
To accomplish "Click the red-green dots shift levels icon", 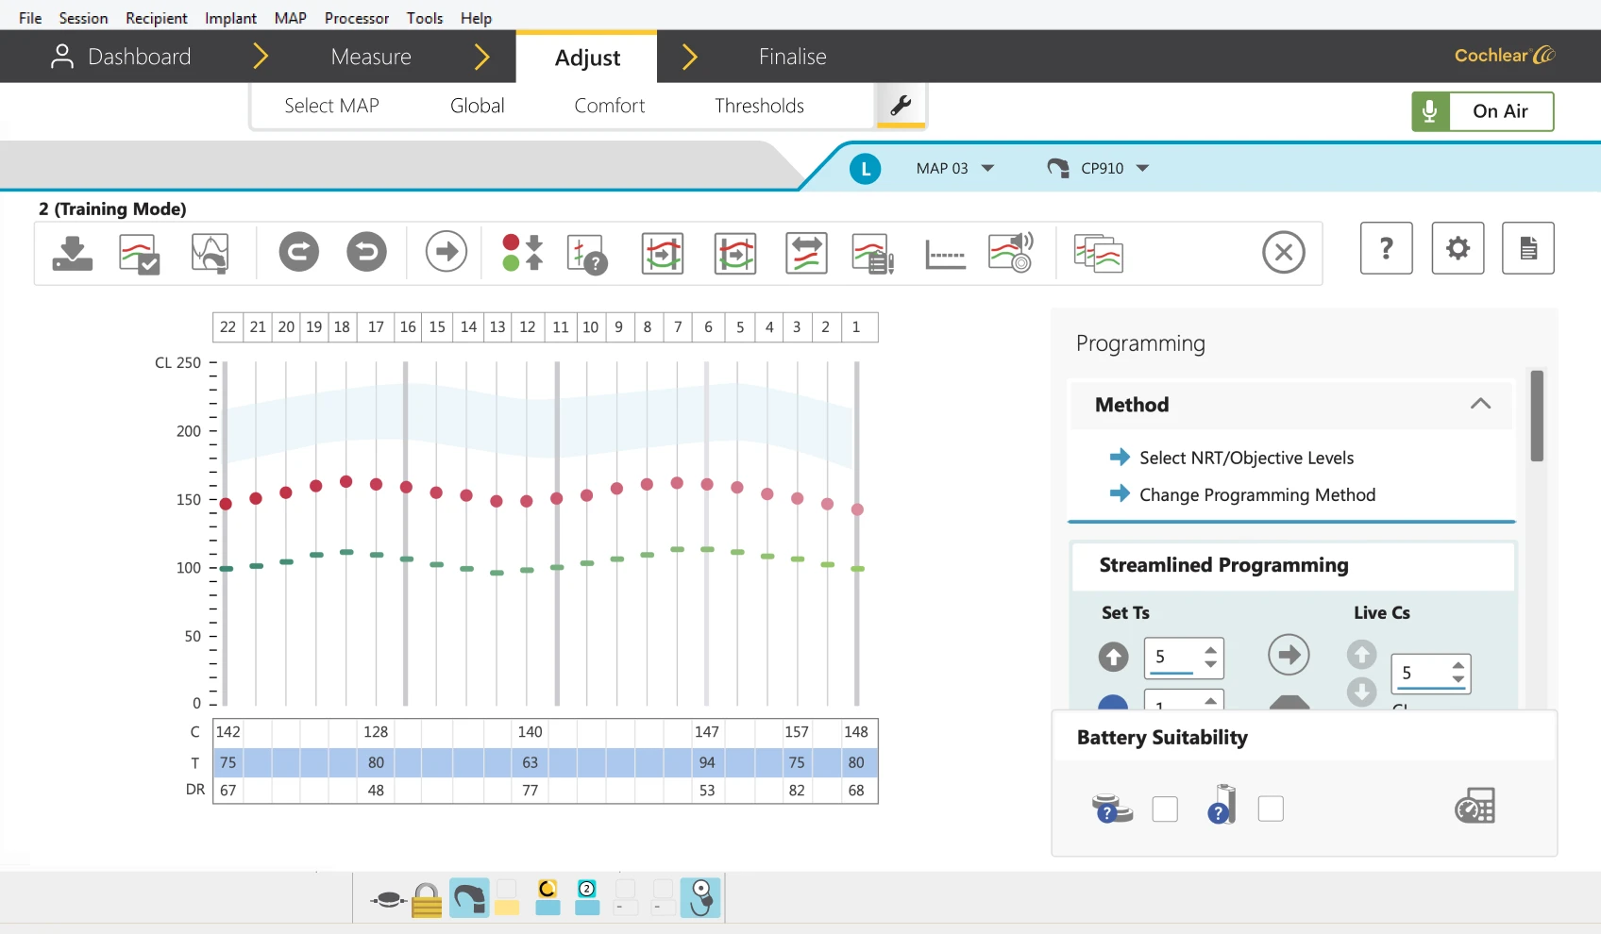I will click(522, 253).
